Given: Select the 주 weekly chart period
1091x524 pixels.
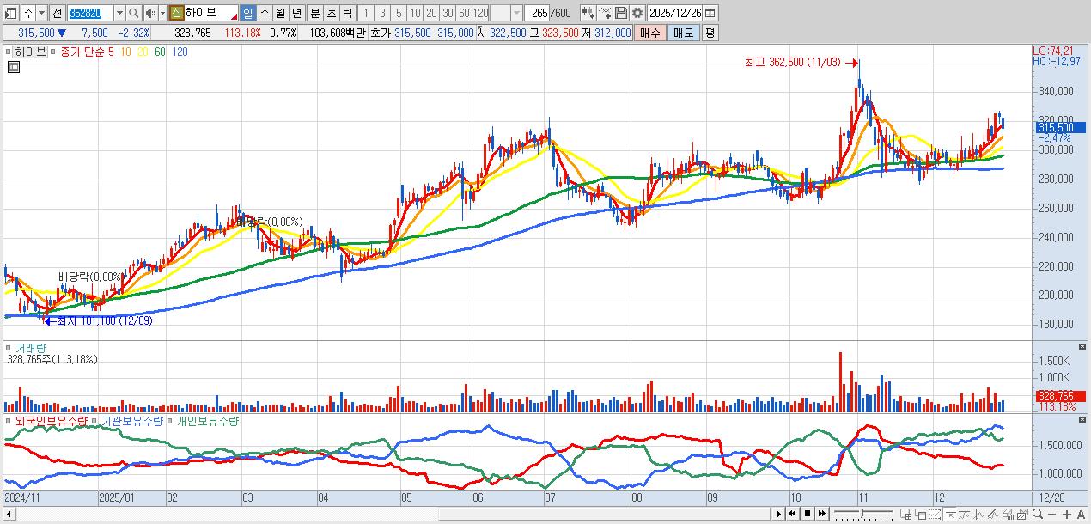Looking at the screenshot, I should (x=265, y=13).
